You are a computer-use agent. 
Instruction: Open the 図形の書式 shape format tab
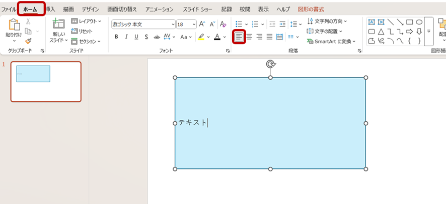click(x=311, y=10)
